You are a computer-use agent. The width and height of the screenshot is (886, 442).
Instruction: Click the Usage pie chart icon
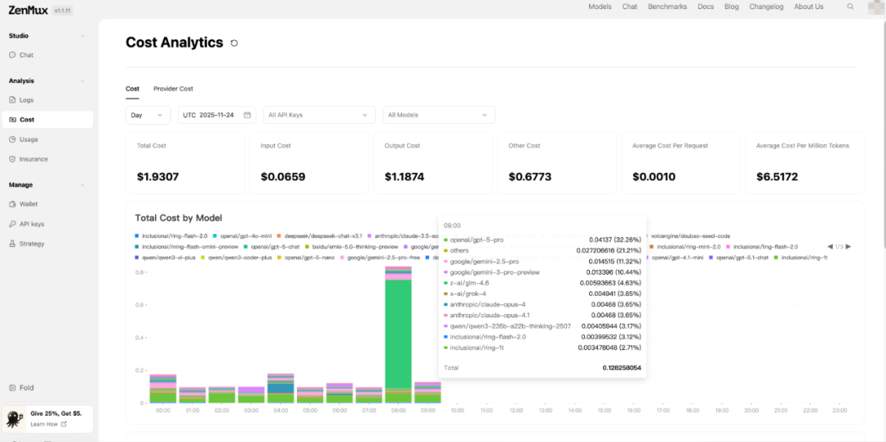pyautogui.click(x=13, y=139)
